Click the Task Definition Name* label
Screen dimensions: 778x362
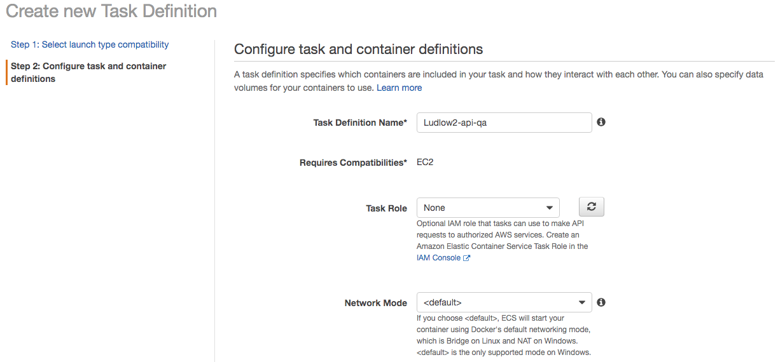pyautogui.click(x=360, y=123)
